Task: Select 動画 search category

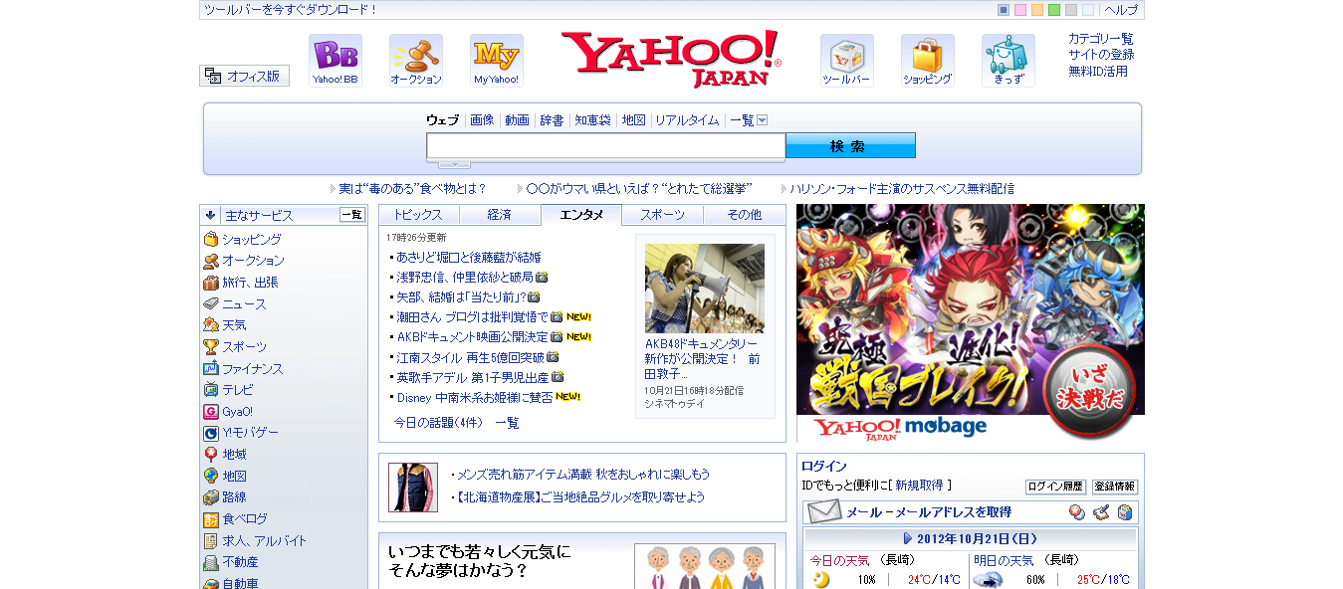Action: [517, 120]
